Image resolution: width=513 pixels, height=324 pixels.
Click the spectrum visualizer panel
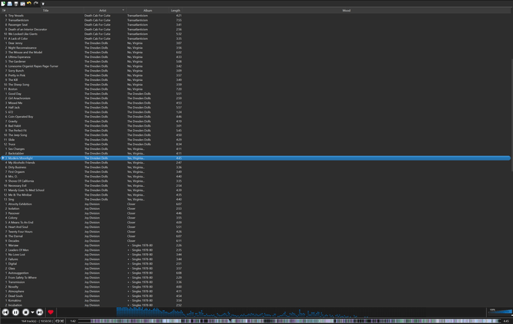click(271, 313)
